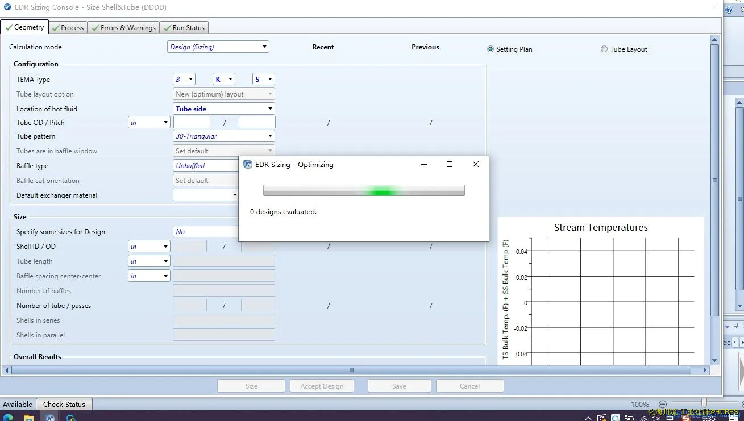Screen dimensions: 744x421
Task: Open the Default exchanger material dropdown
Action: pos(206,195)
